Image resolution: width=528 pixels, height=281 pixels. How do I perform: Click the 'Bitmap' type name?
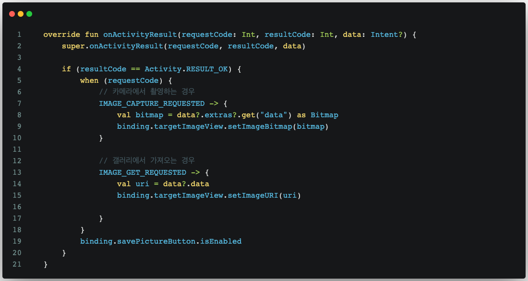pos(324,115)
